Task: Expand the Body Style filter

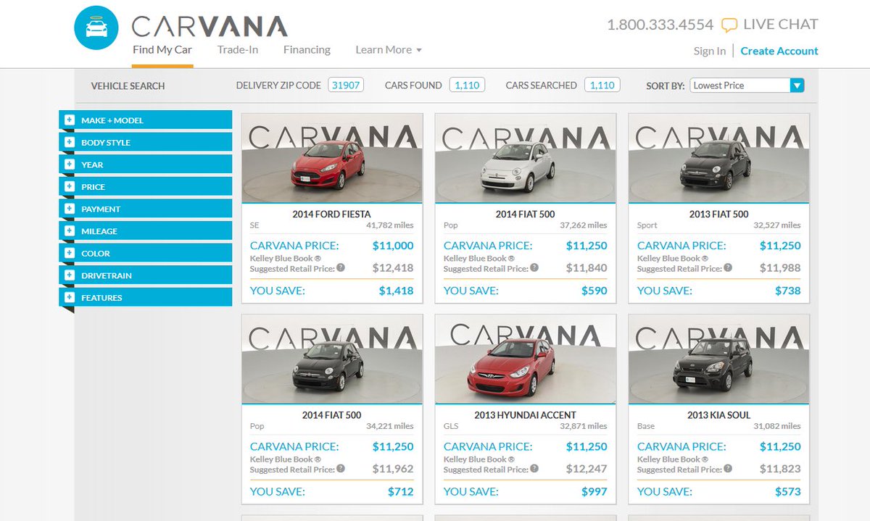Action: (x=145, y=142)
